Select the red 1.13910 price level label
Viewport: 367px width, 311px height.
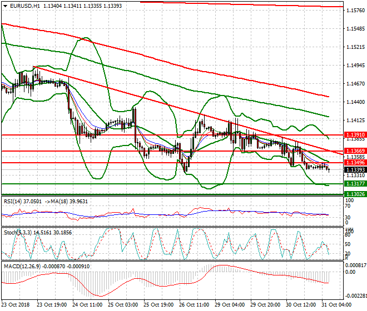pos(355,135)
